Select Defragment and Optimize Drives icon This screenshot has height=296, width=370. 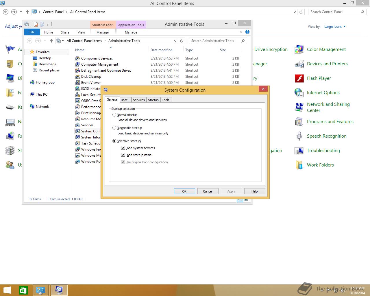pyautogui.click(x=77, y=71)
